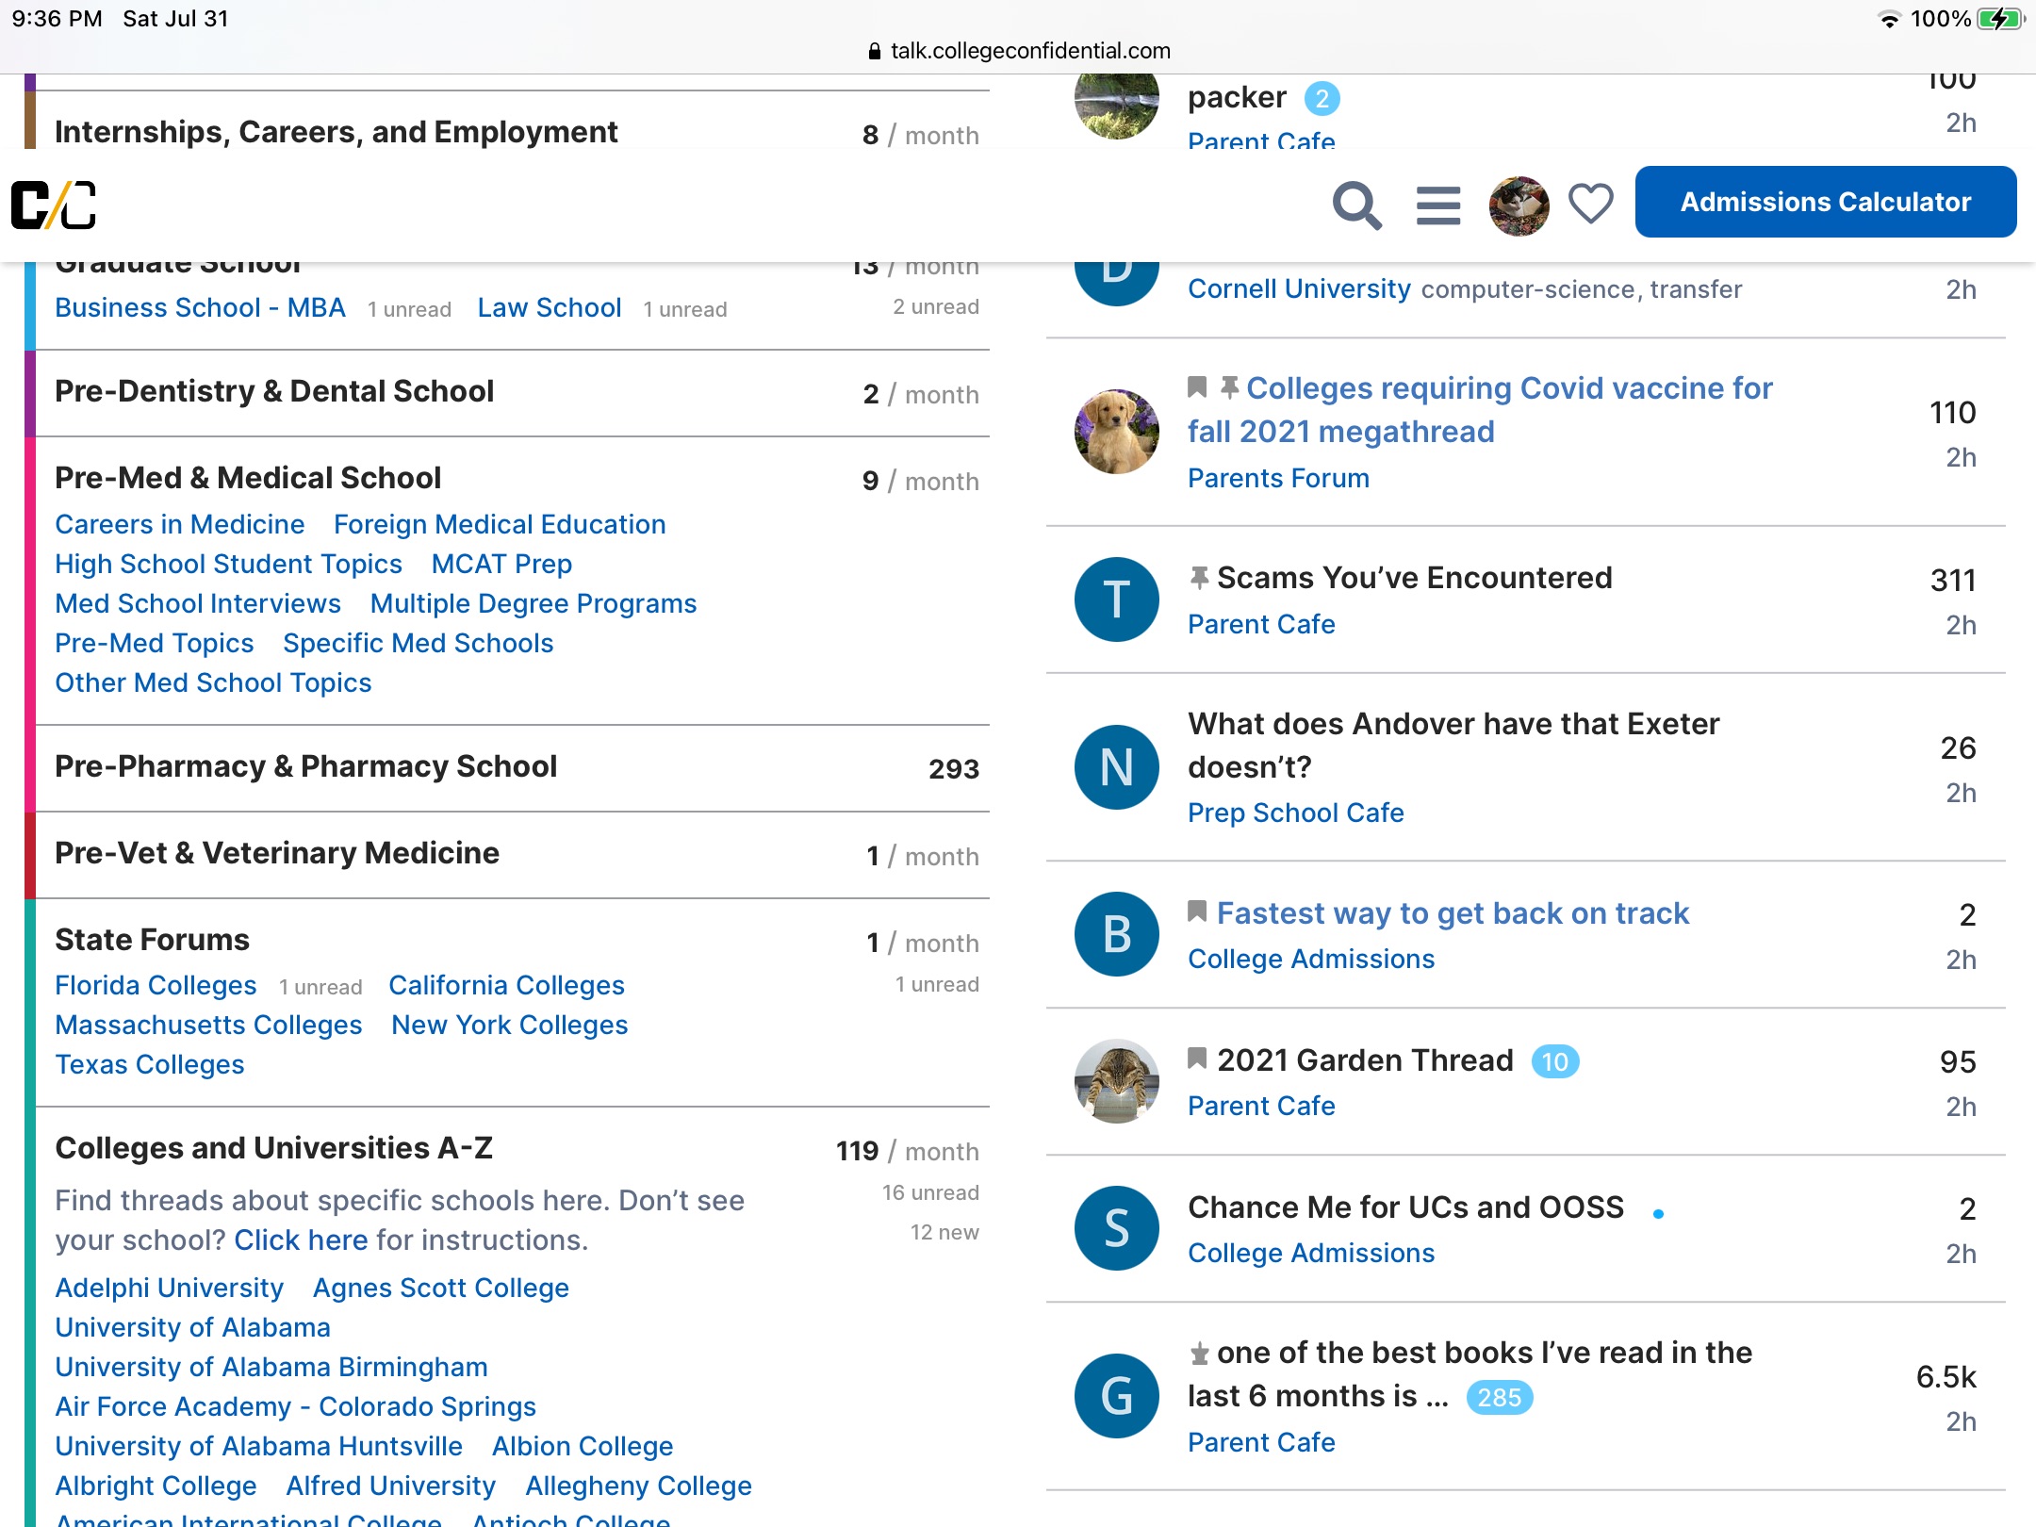Open one of the best books thread
The image size is (2036, 1527).
click(1470, 1374)
